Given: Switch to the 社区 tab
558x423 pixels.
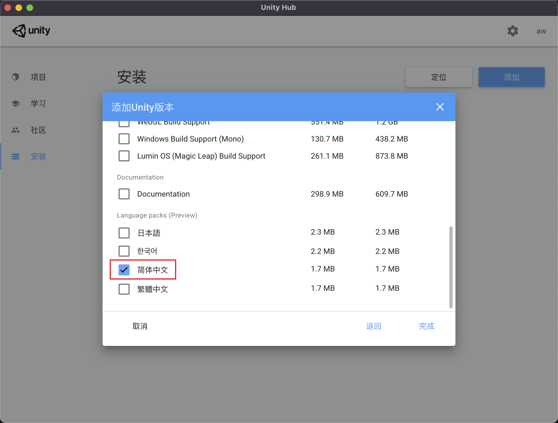Looking at the screenshot, I should [x=38, y=130].
